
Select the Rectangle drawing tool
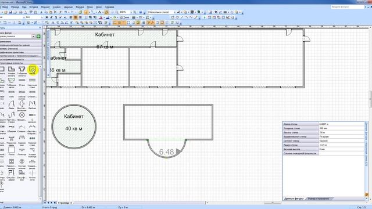[173, 17]
